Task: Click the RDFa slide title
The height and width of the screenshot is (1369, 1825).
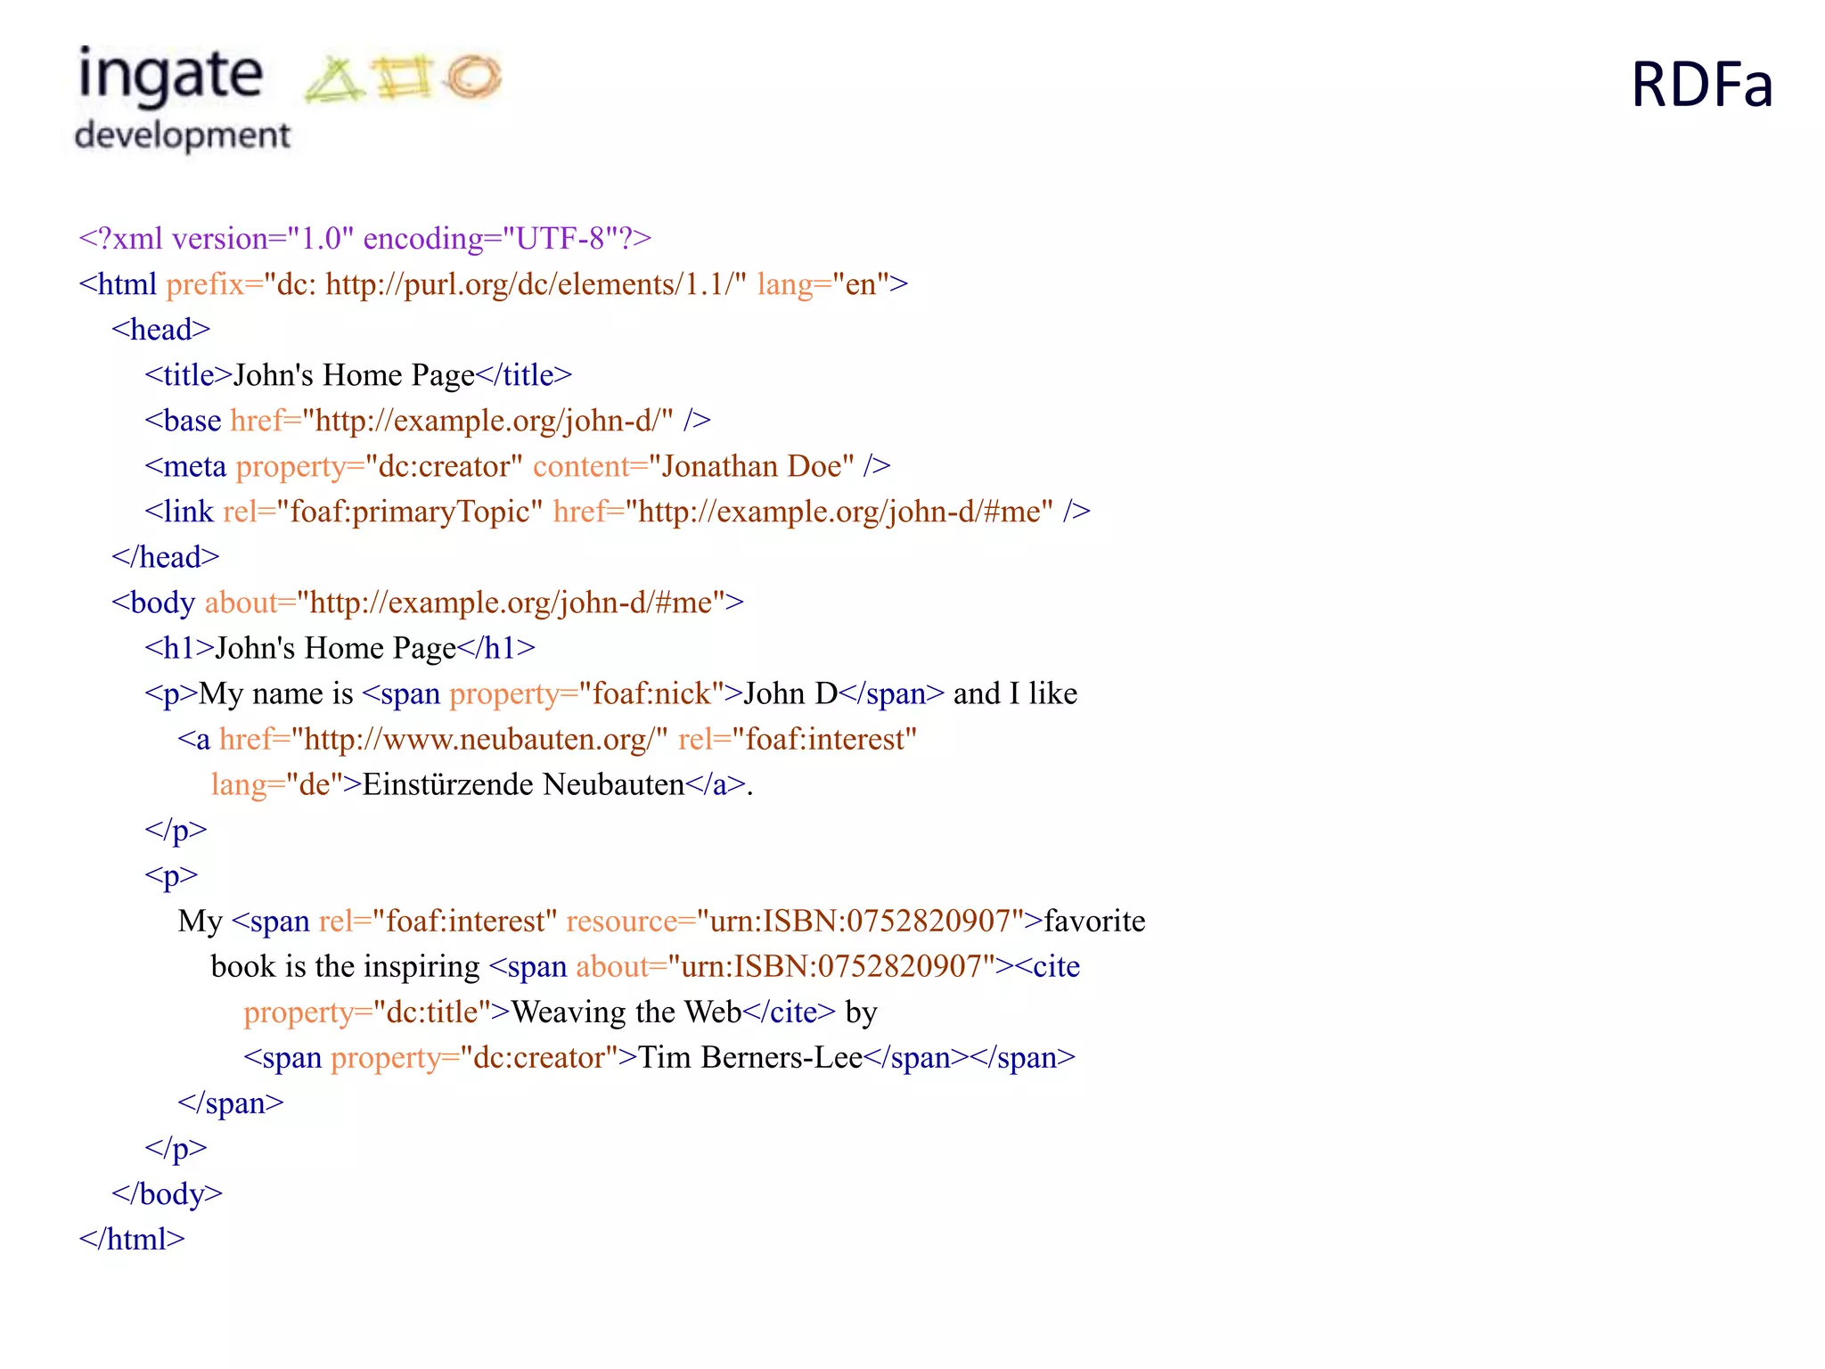Action: pyautogui.click(x=1701, y=86)
